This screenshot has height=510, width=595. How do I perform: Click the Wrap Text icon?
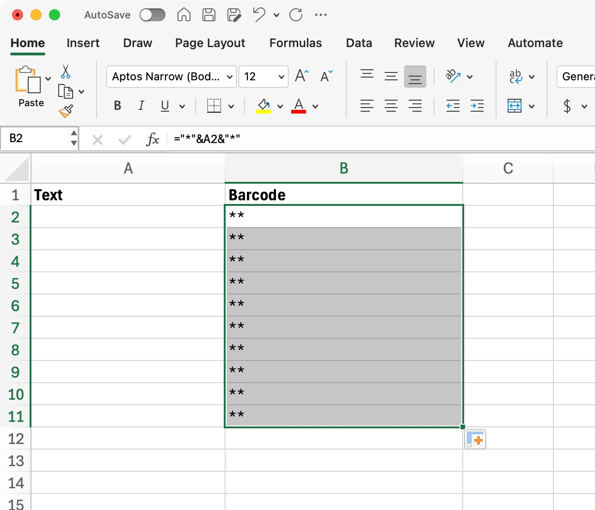pos(516,77)
